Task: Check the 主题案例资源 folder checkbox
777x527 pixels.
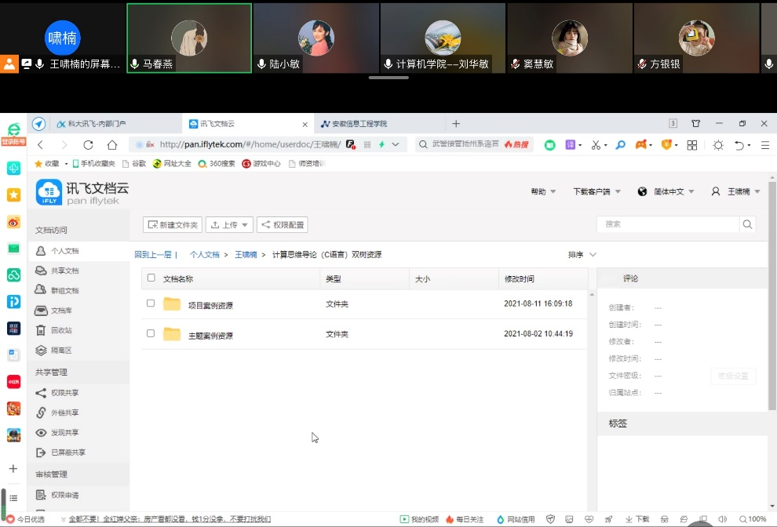Action: pos(151,333)
